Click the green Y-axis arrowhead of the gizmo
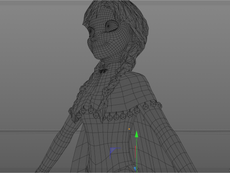 (137, 134)
